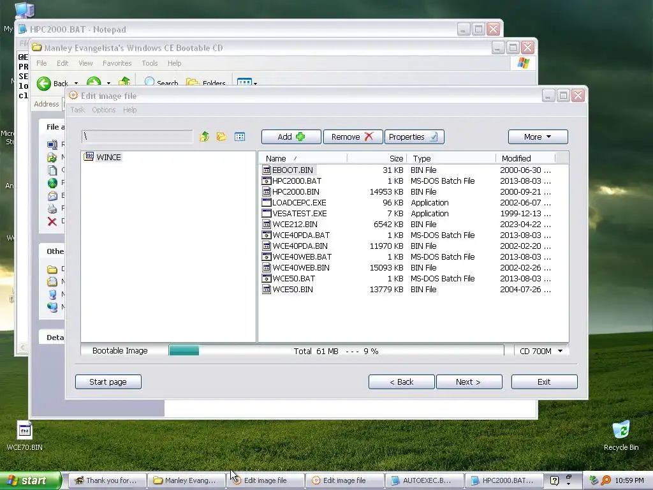Select WCE40WEB.BAT batch file icon
Screen dimensions: 653x490
point(267,256)
